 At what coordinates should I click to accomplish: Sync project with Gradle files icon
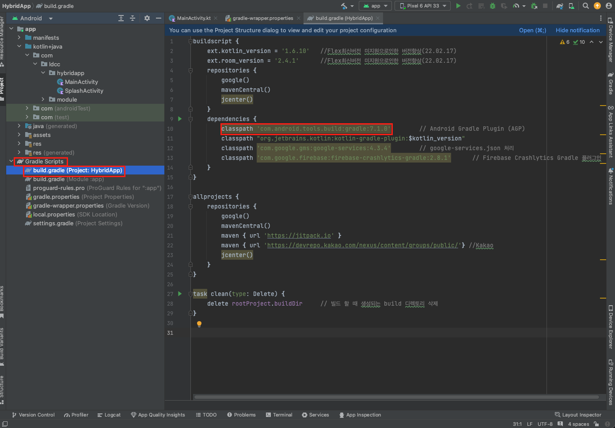click(560, 6)
